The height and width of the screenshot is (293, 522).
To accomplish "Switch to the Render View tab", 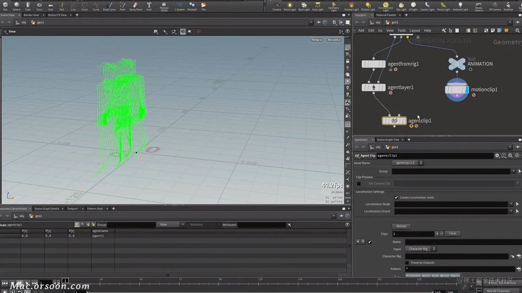I will tap(31, 15).
